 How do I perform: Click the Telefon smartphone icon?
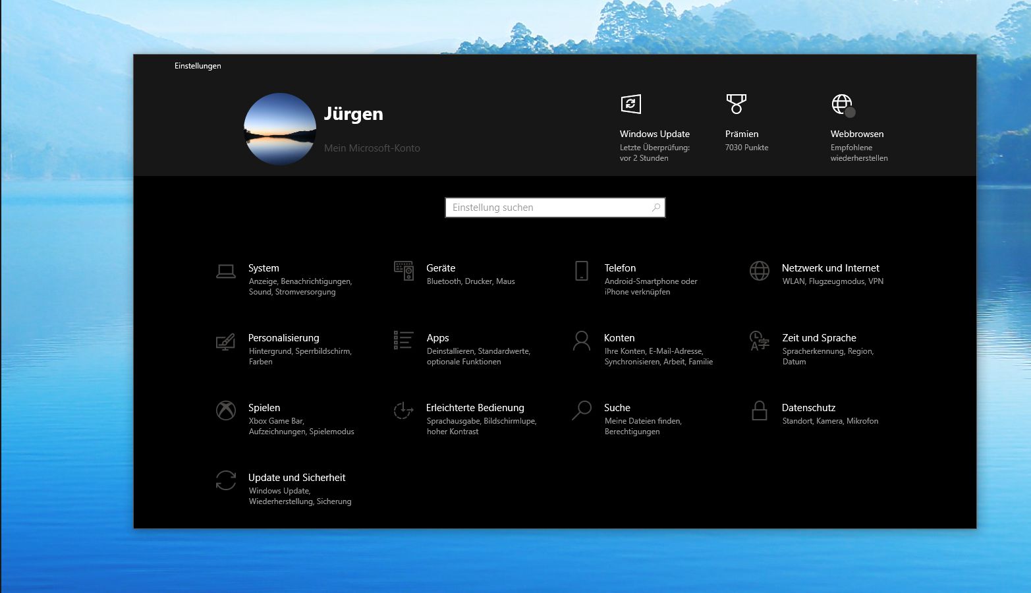click(582, 271)
